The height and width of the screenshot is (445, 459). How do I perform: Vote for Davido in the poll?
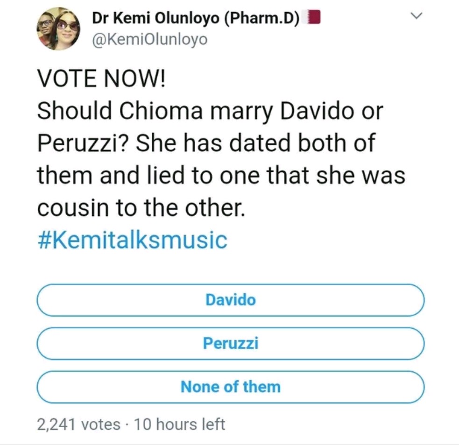click(230, 300)
